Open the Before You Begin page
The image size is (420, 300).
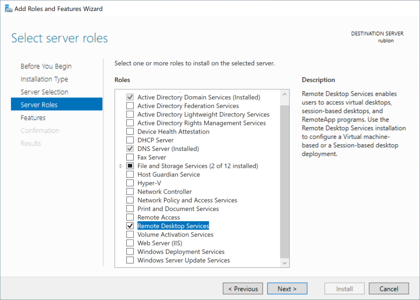click(46, 66)
